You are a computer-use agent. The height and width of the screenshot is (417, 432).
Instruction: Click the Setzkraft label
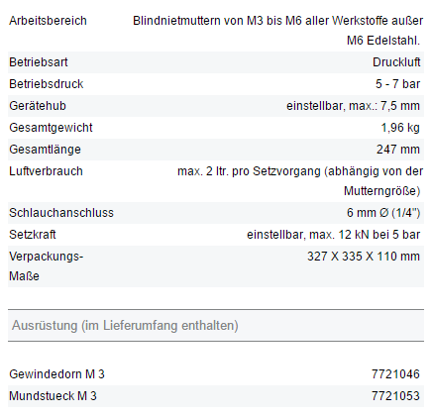pyautogui.click(x=33, y=235)
